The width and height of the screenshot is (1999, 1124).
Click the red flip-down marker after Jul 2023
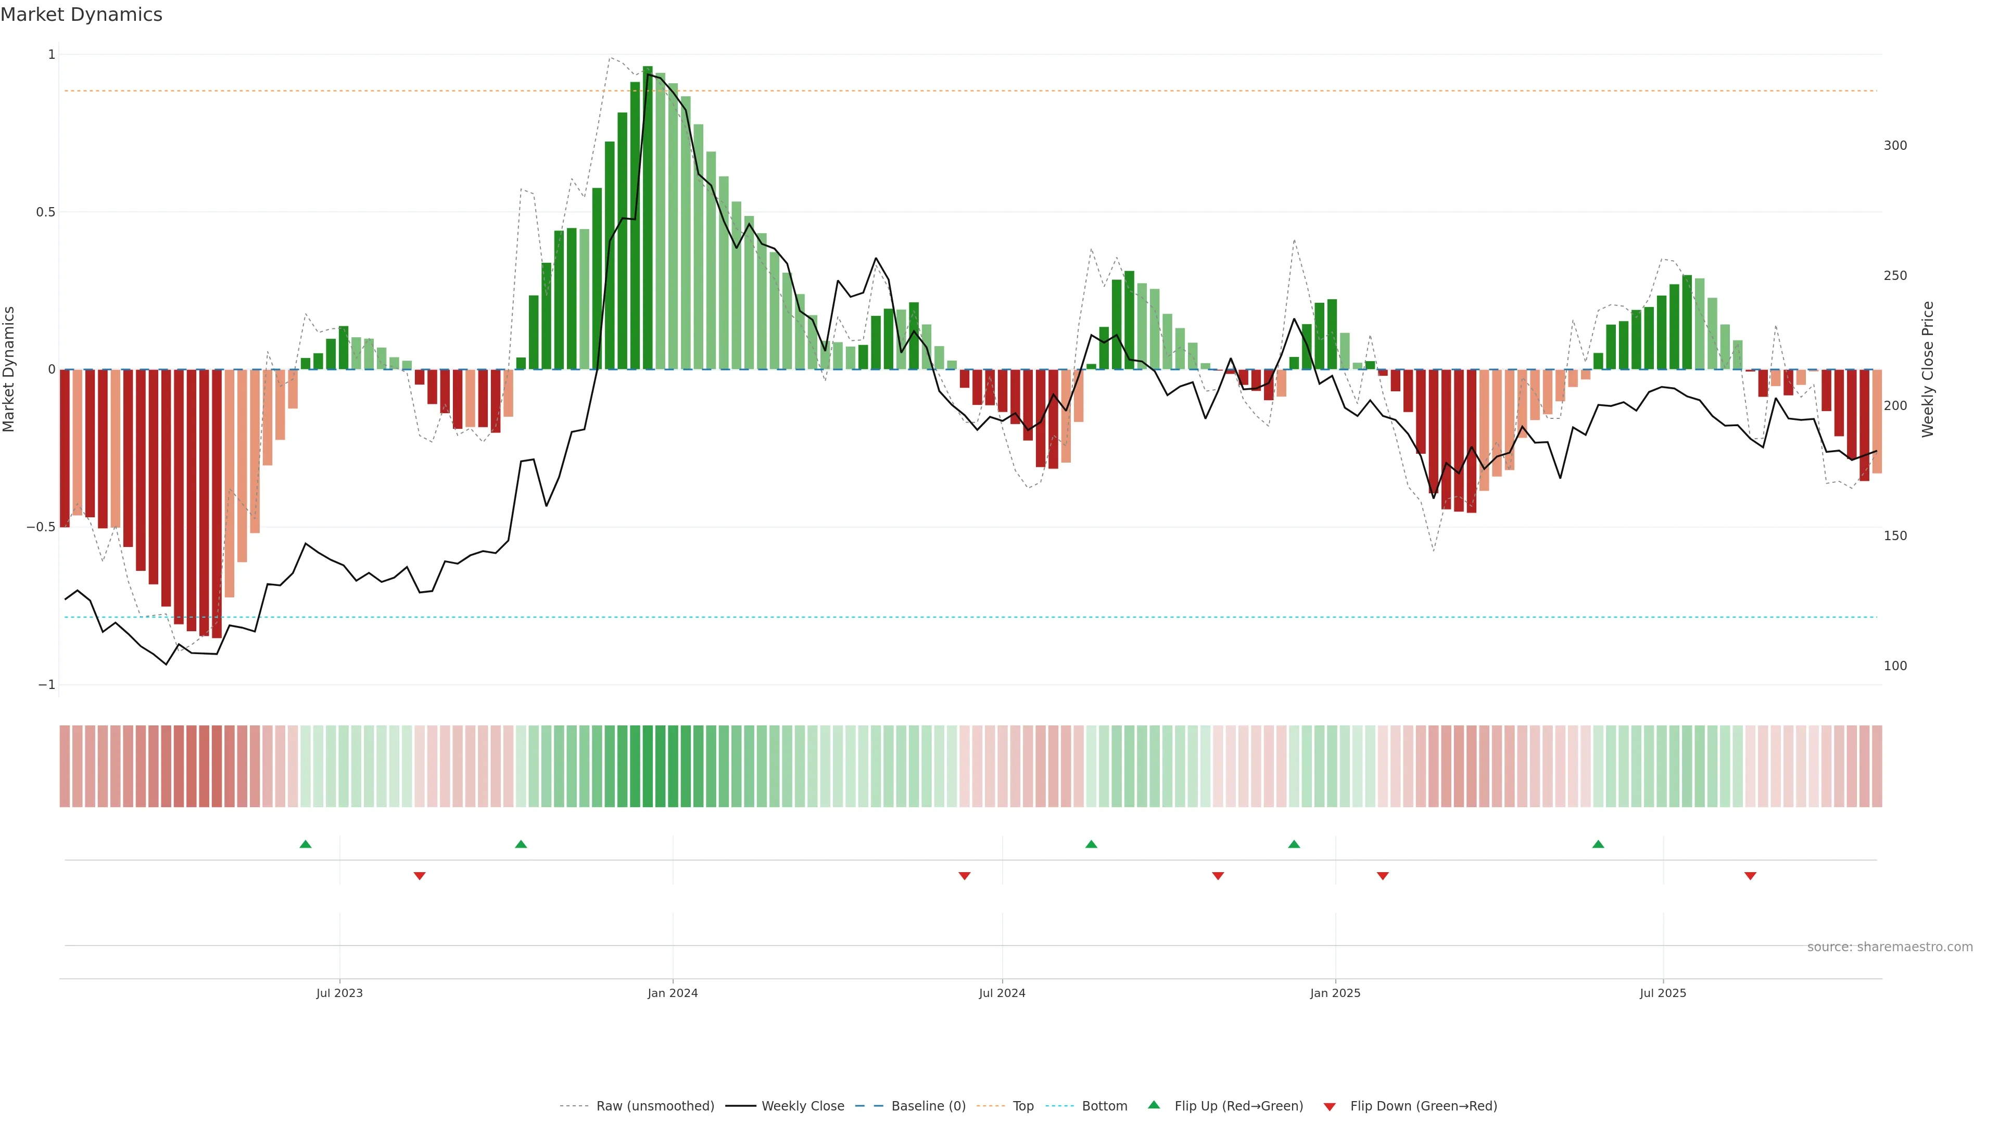point(420,876)
